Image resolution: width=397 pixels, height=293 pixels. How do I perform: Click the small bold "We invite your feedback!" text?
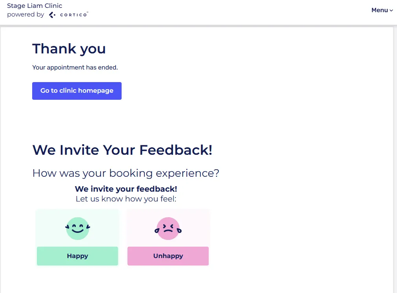coord(126,189)
